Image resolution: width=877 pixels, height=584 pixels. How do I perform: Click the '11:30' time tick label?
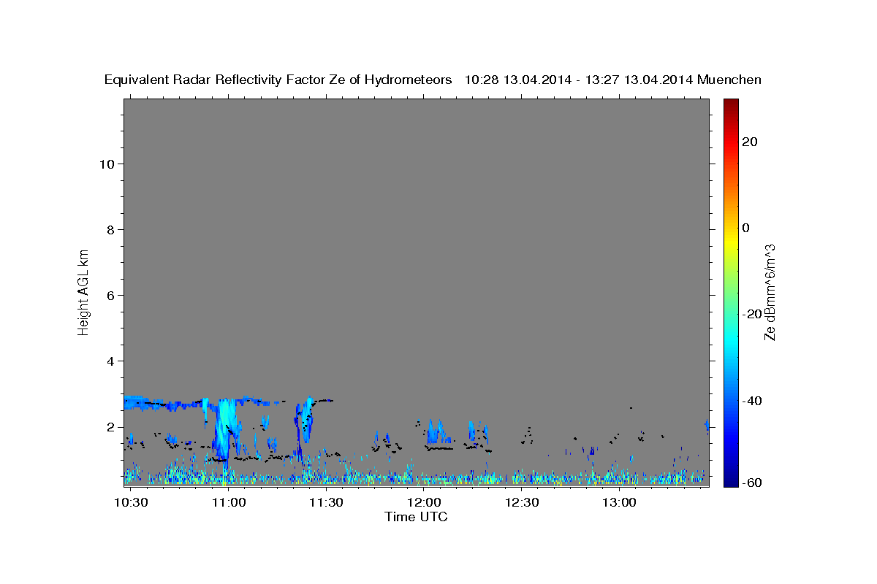click(326, 503)
